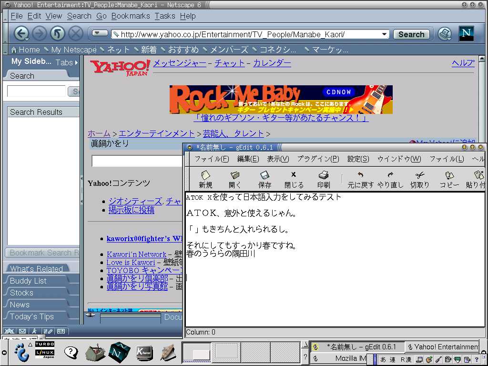Screen dimensions: 488x366
Task: Open the gEdit 設定(S) menu
Action: 358,159
